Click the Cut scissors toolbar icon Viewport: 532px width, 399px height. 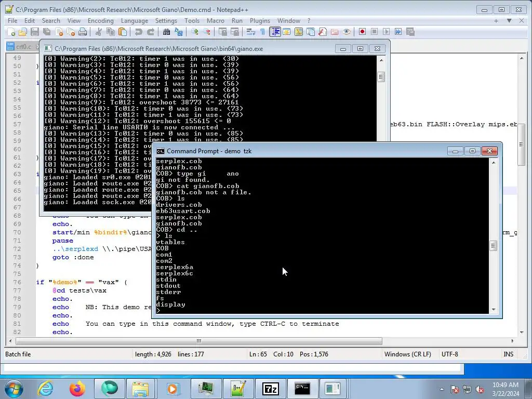point(99,32)
